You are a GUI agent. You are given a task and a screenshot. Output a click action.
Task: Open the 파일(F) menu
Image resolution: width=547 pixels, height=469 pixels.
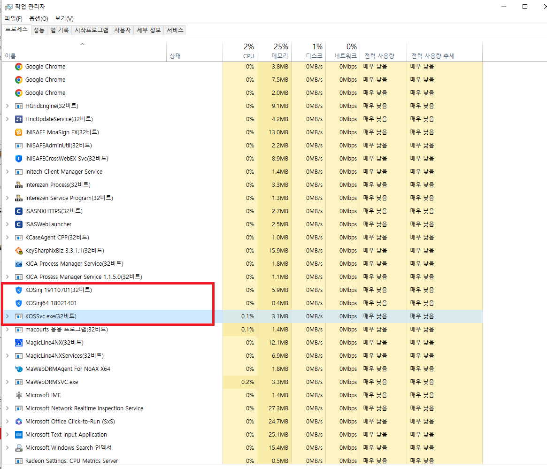pyautogui.click(x=14, y=18)
